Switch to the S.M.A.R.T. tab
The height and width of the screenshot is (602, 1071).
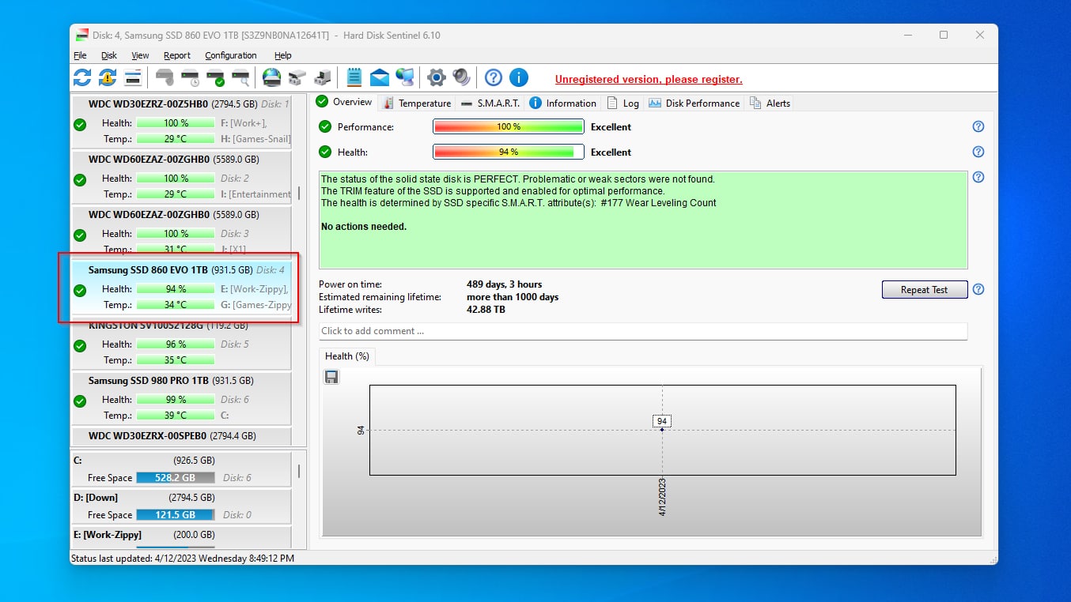490,103
